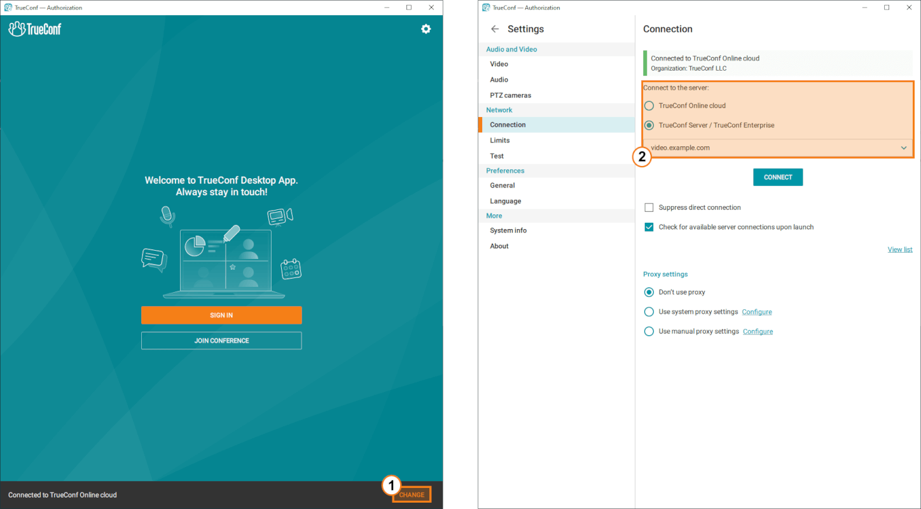Open the Language preferences section

coord(557,201)
